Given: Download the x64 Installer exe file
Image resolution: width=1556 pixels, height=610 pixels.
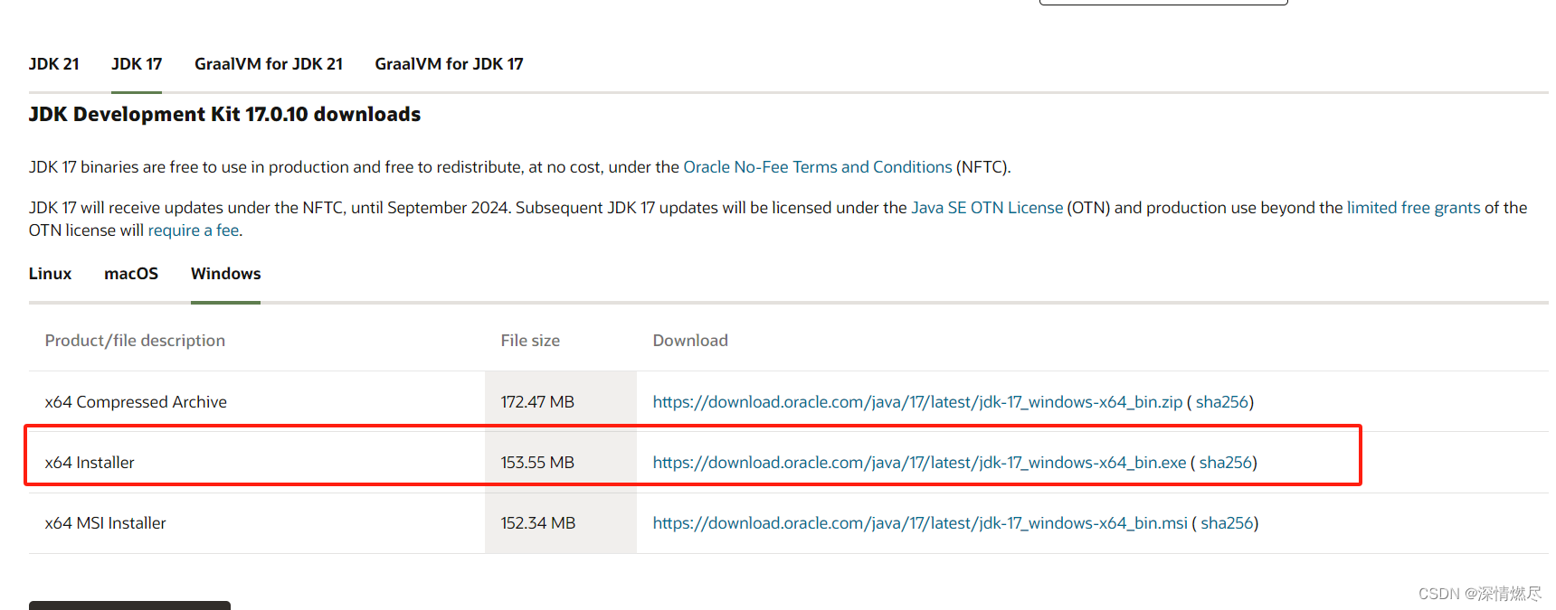Looking at the screenshot, I should pos(918,462).
